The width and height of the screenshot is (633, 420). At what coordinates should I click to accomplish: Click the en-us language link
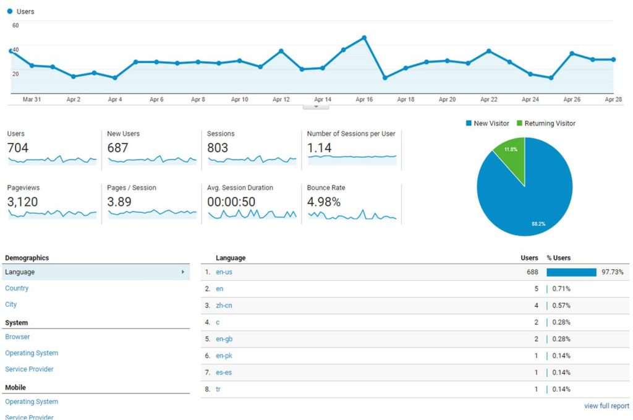[x=224, y=272]
